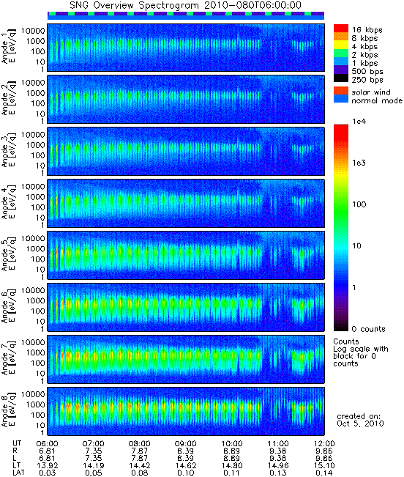This screenshot has height=477, width=404.
Task: Click the LAT row header label
Action: pyautogui.click(x=18, y=473)
